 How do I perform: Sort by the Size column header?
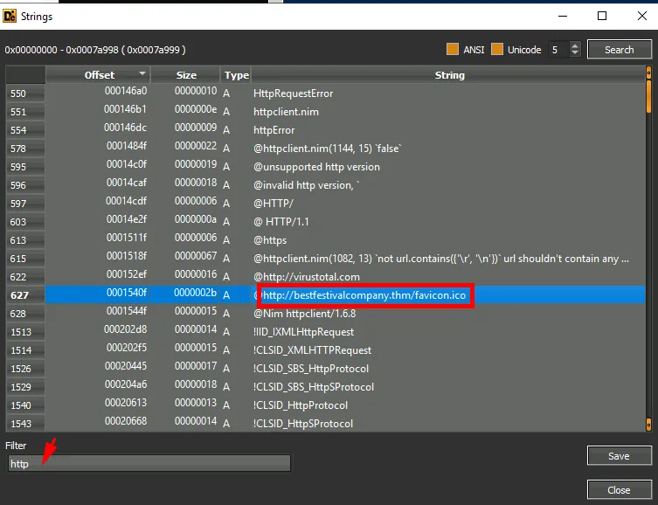(186, 74)
